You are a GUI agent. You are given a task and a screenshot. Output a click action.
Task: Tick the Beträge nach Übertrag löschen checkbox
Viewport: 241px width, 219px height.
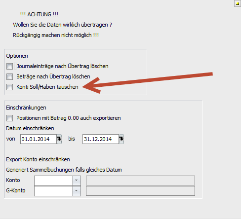9,76
